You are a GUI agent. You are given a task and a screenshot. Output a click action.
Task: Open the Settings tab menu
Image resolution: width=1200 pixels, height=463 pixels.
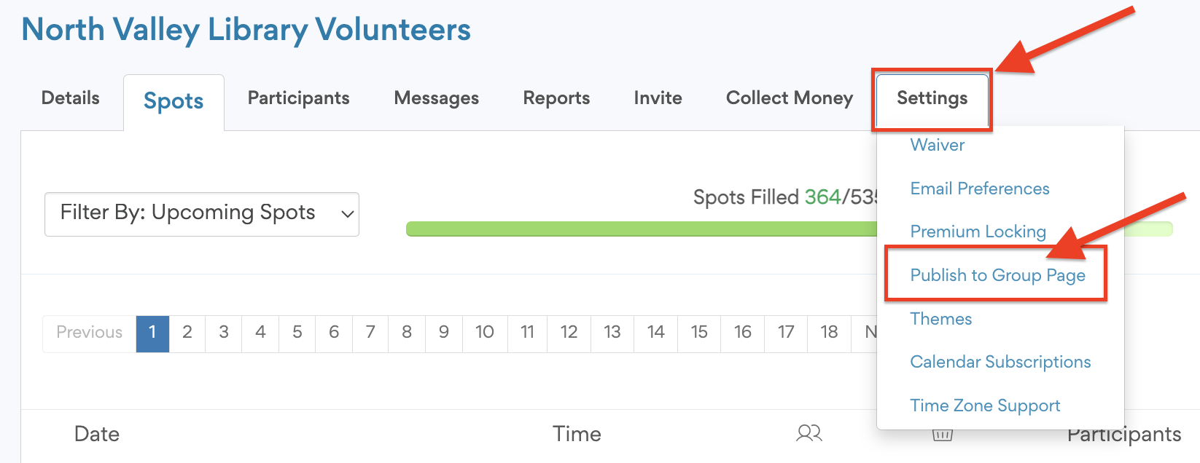point(932,98)
